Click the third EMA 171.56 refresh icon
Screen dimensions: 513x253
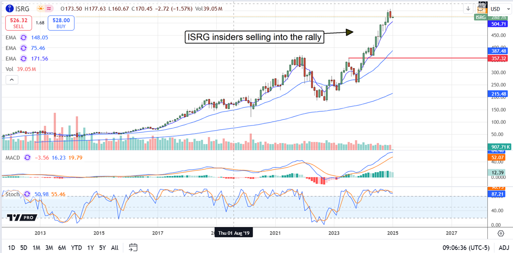click(x=25, y=58)
